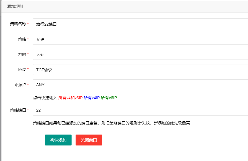
Task: Click the 协议 field label
Action: pyautogui.click(x=22, y=70)
